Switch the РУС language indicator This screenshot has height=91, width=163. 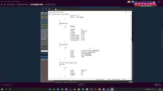(155, 89)
